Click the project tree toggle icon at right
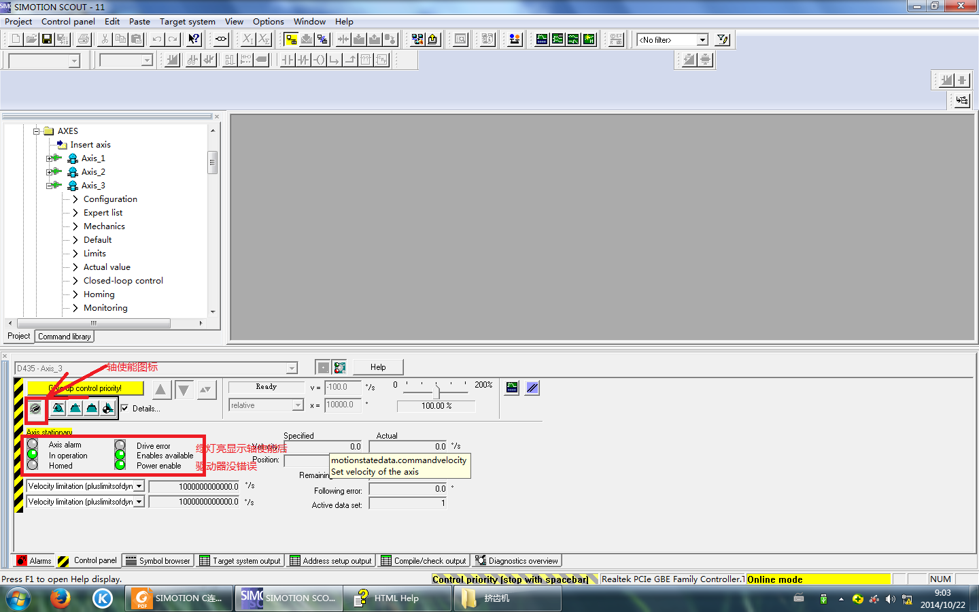 (x=962, y=101)
